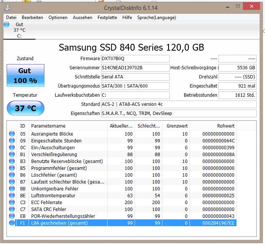Click status orb for Ausrangierte Blöcke row
The image size is (265, 246).
click(12, 134)
